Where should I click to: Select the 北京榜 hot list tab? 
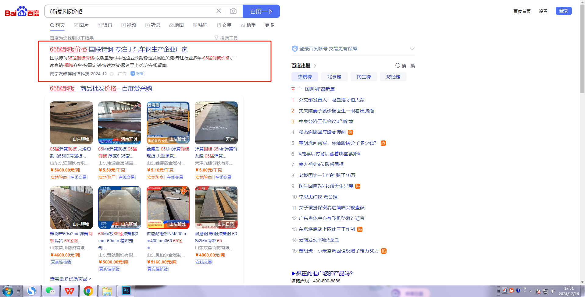pyautogui.click(x=334, y=77)
